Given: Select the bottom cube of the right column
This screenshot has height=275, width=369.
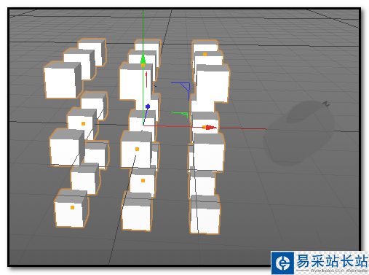Looking at the screenshot, I should (x=205, y=214).
